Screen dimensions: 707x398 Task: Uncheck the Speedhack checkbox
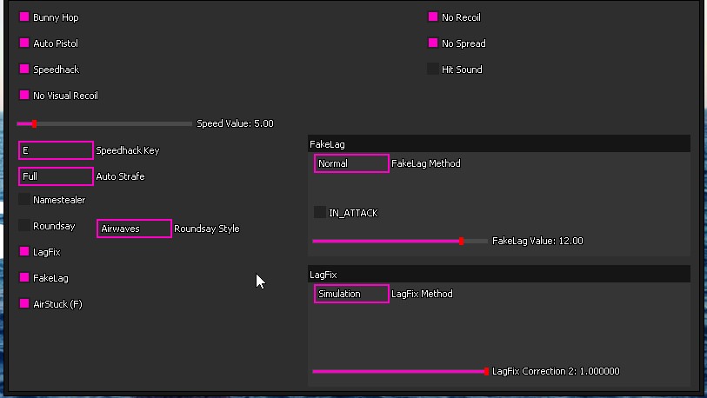24,70
